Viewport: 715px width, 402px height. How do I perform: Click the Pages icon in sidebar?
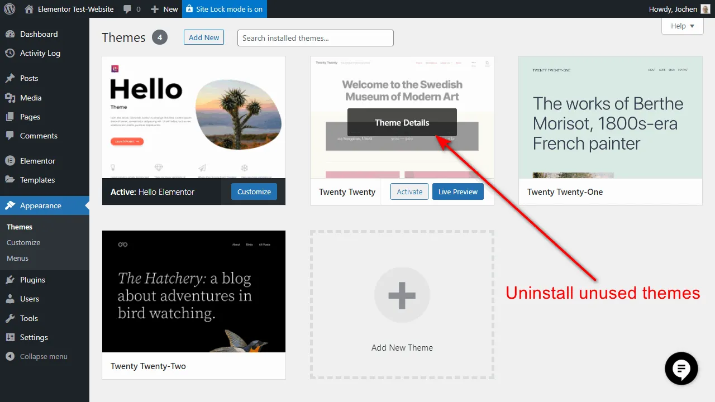click(x=10, y=117)
